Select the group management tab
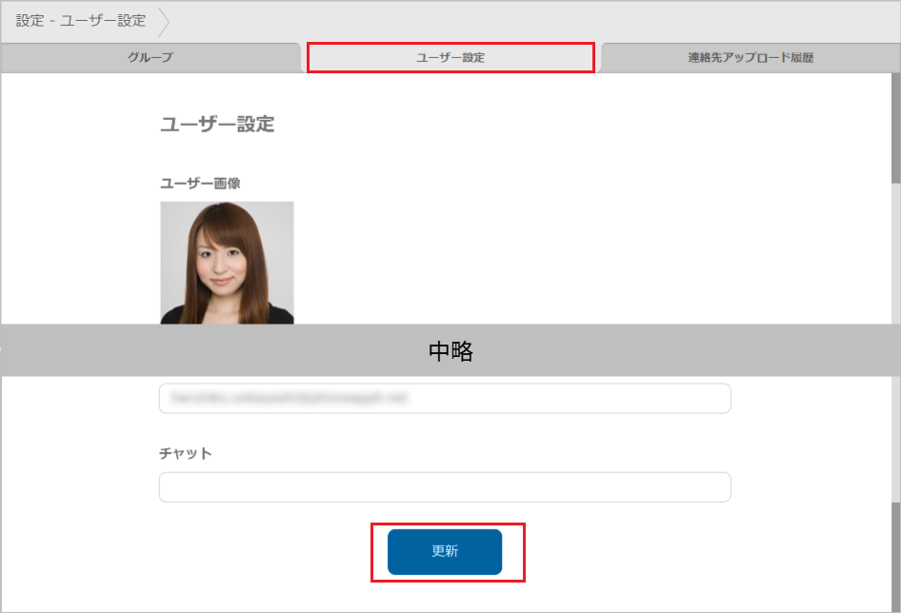The image size is (901, 613). coord(150,57)
